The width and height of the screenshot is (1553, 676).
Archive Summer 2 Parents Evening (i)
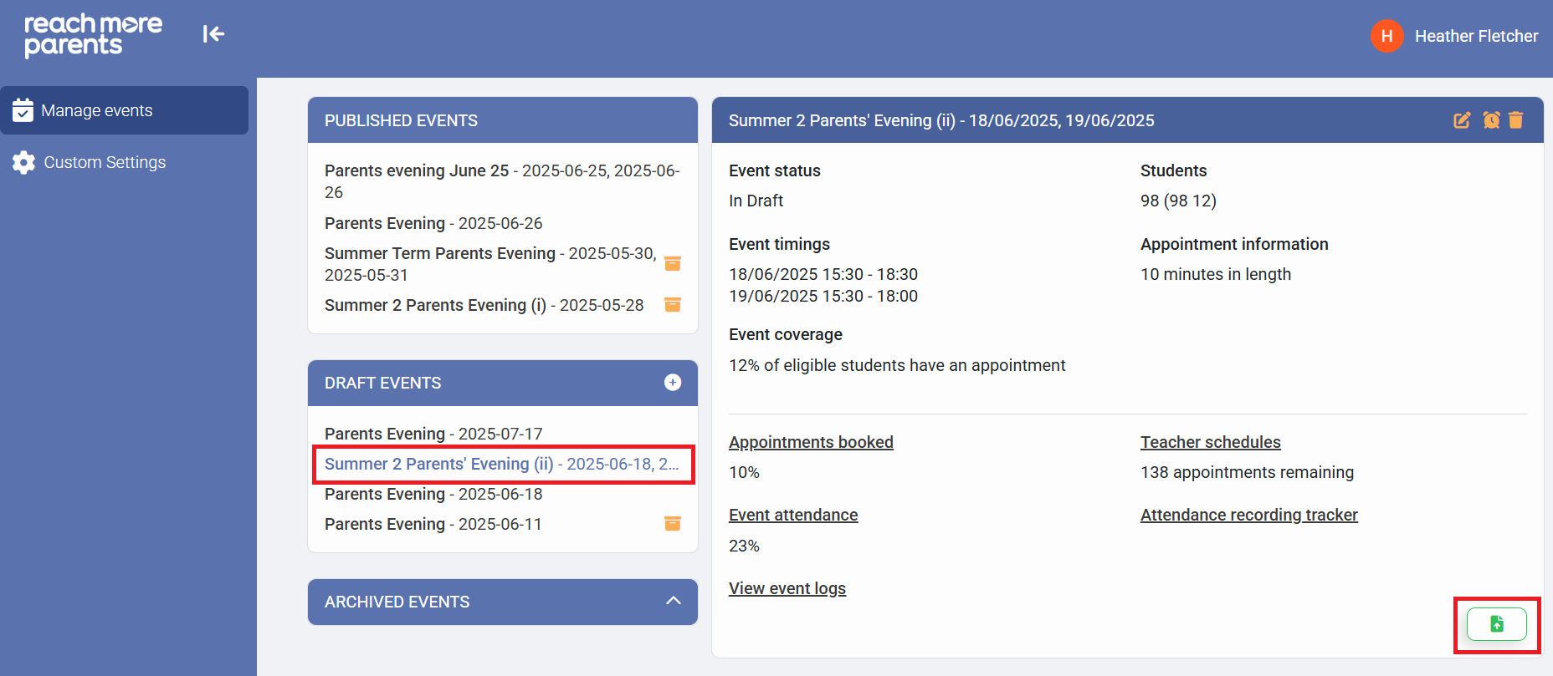click(672, 305)
